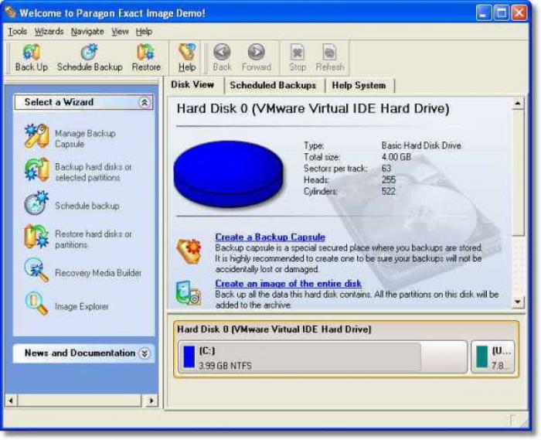Open the Navigate menu
The image size is (541, 440).
point(87,32)
